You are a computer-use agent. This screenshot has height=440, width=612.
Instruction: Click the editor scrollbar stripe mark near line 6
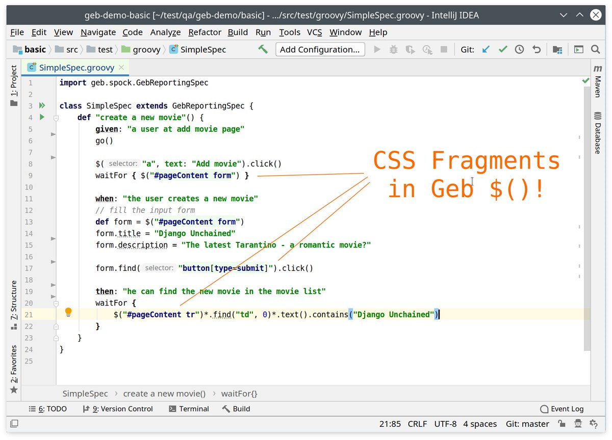(579, 137)
